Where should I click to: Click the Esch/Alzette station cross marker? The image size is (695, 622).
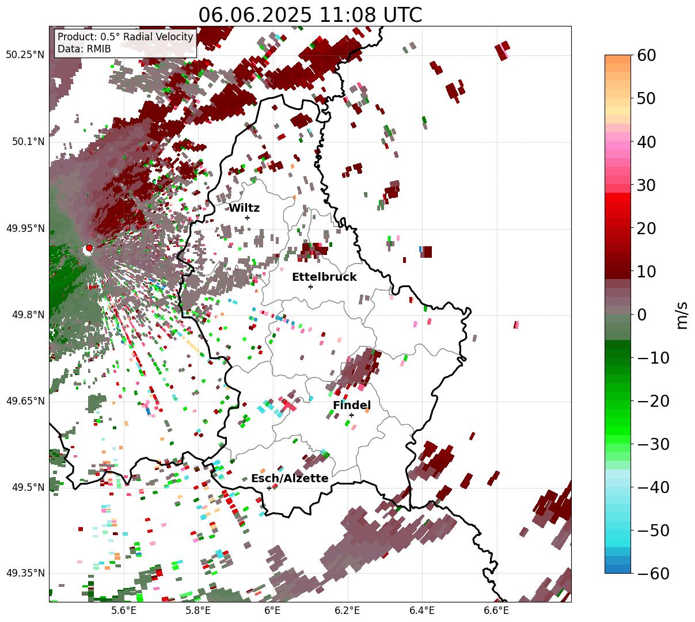coord(269,488)
